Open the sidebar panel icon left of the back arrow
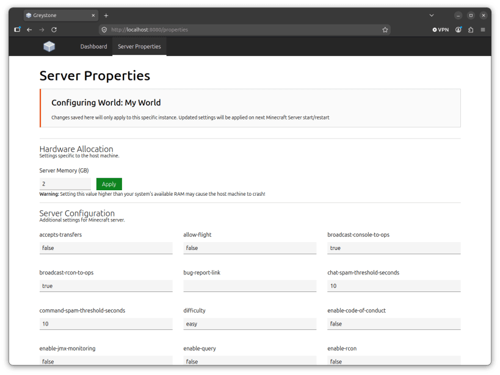The image size is (500, 375). tap(17, 29)
